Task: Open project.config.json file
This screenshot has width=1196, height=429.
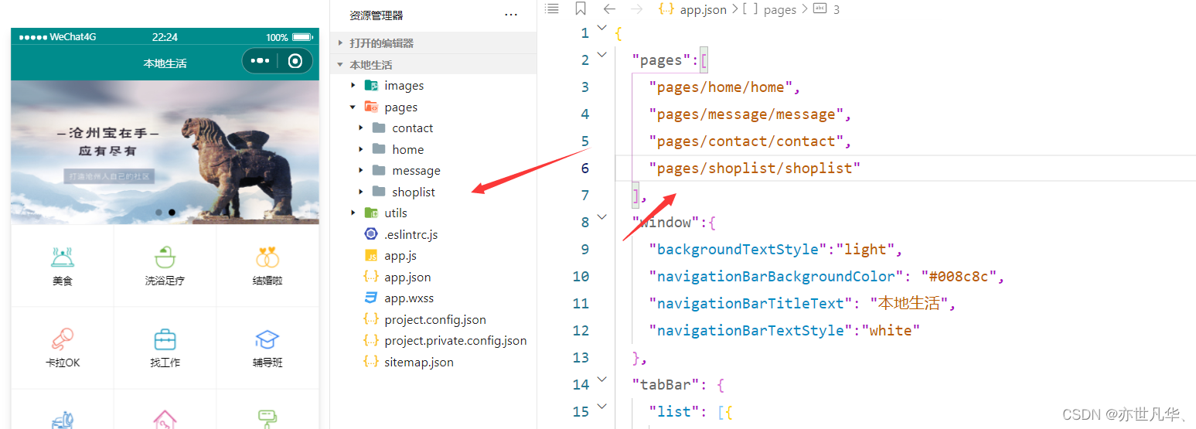Action: pos(435,319)
